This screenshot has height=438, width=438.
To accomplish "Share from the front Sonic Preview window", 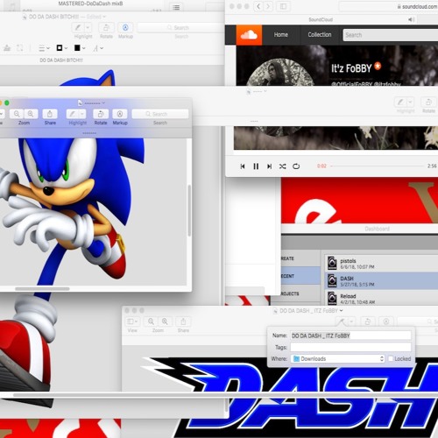I will tap(50, 114).
